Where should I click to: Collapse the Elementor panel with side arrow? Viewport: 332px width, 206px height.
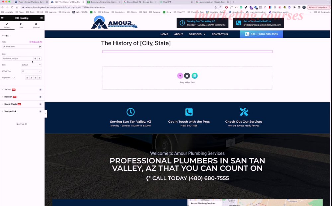(45, 114)
